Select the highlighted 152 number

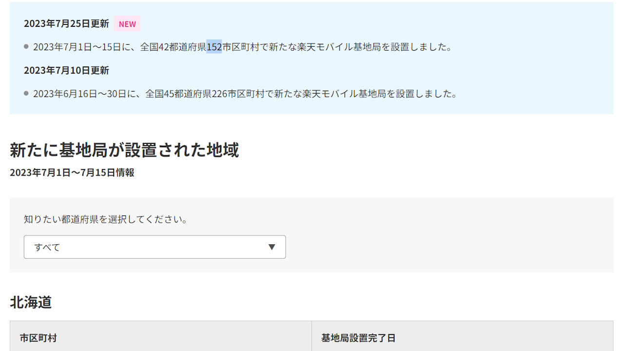pyautogui.click(x=214, y=47)
